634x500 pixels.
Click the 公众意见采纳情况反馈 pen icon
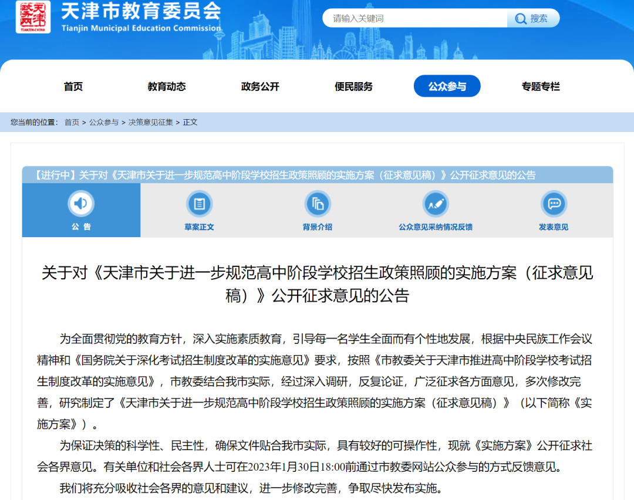435,204
